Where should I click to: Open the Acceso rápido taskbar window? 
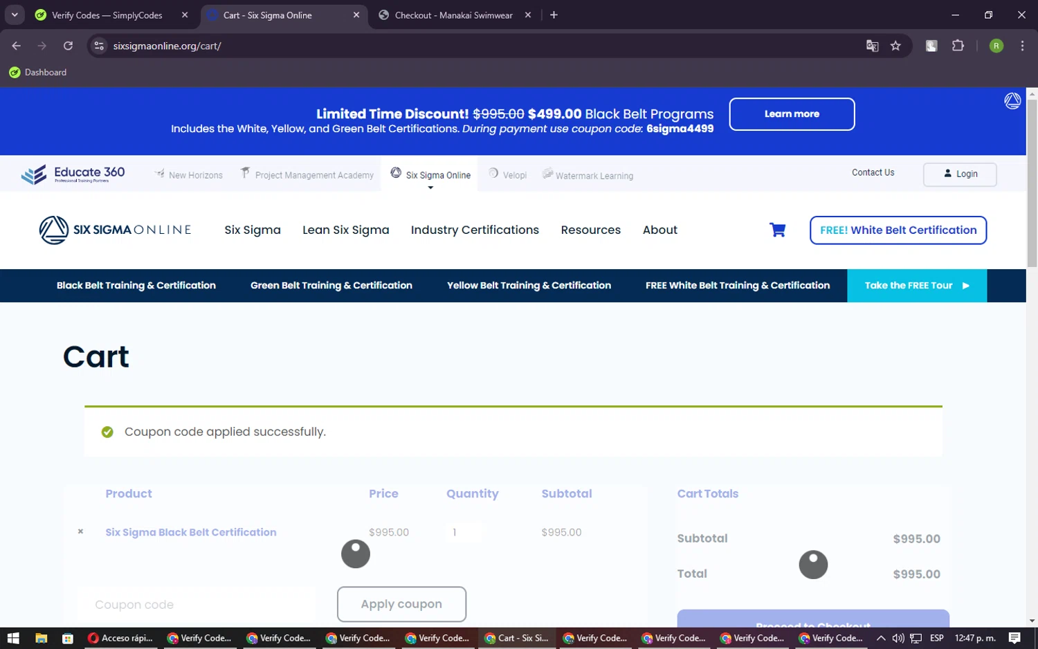(x=120, y=638)
